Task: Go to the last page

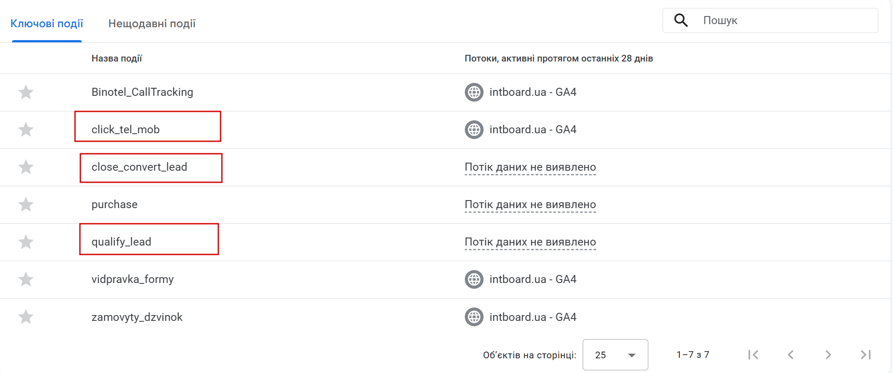Action: (866, 355)
